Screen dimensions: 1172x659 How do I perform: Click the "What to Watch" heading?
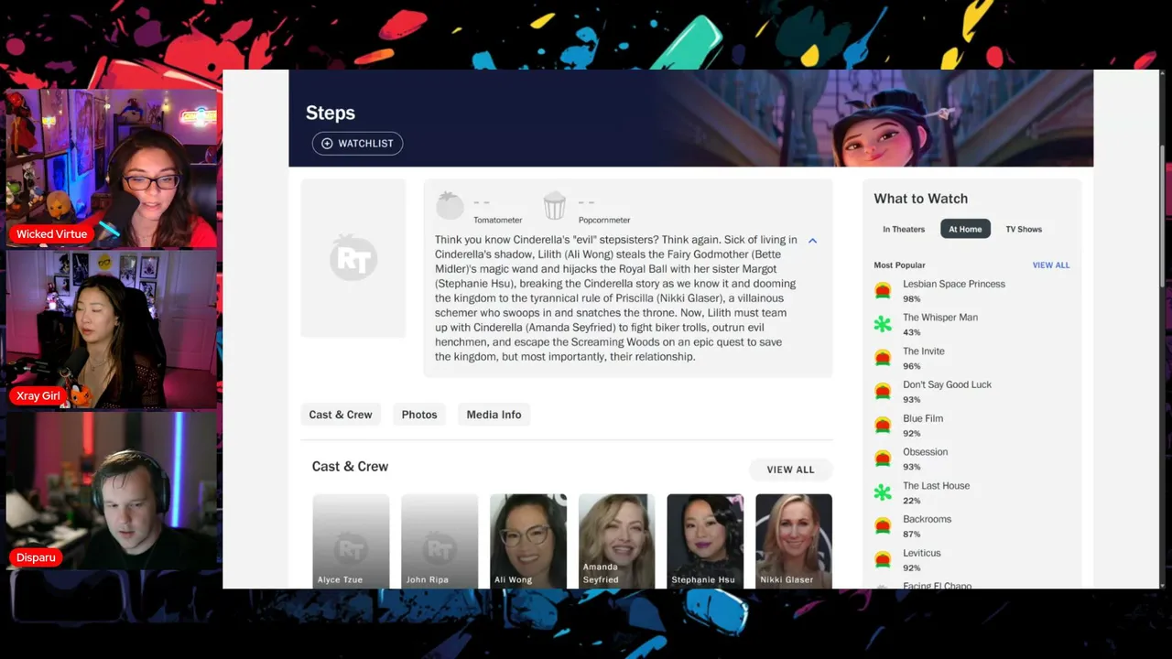[920, 199]
